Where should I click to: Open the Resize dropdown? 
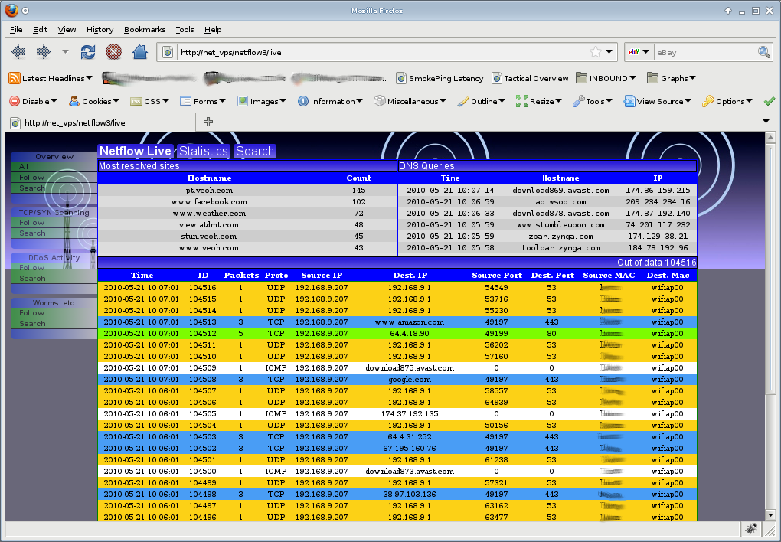pyautogui.click(x=539, y=101)
